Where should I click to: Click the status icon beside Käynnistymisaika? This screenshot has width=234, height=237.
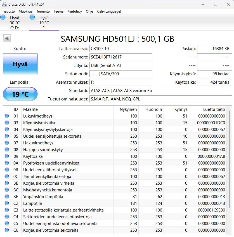pos(7,123)
